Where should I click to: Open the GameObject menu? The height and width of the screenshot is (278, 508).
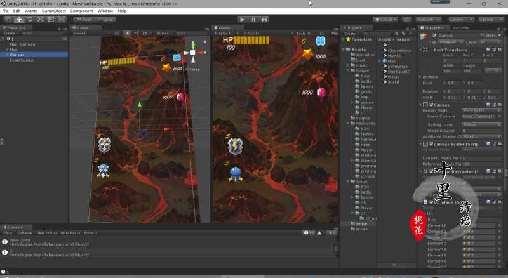click(54, 11)
